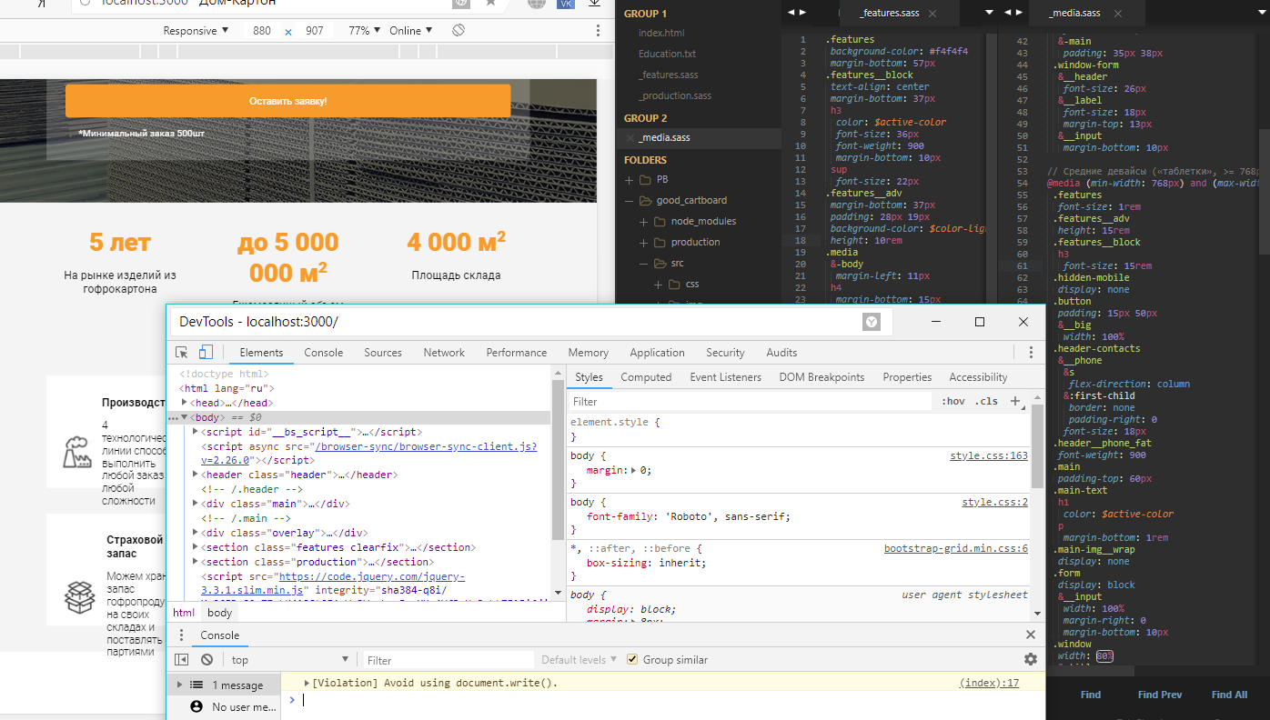The height and width of the screenshot is (720, 1270).
Task: Open the Performance tab
Action: 517,353
